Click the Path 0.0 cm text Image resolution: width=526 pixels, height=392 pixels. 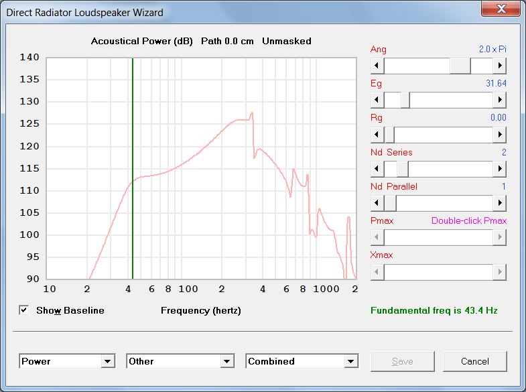tap(227, 42)
